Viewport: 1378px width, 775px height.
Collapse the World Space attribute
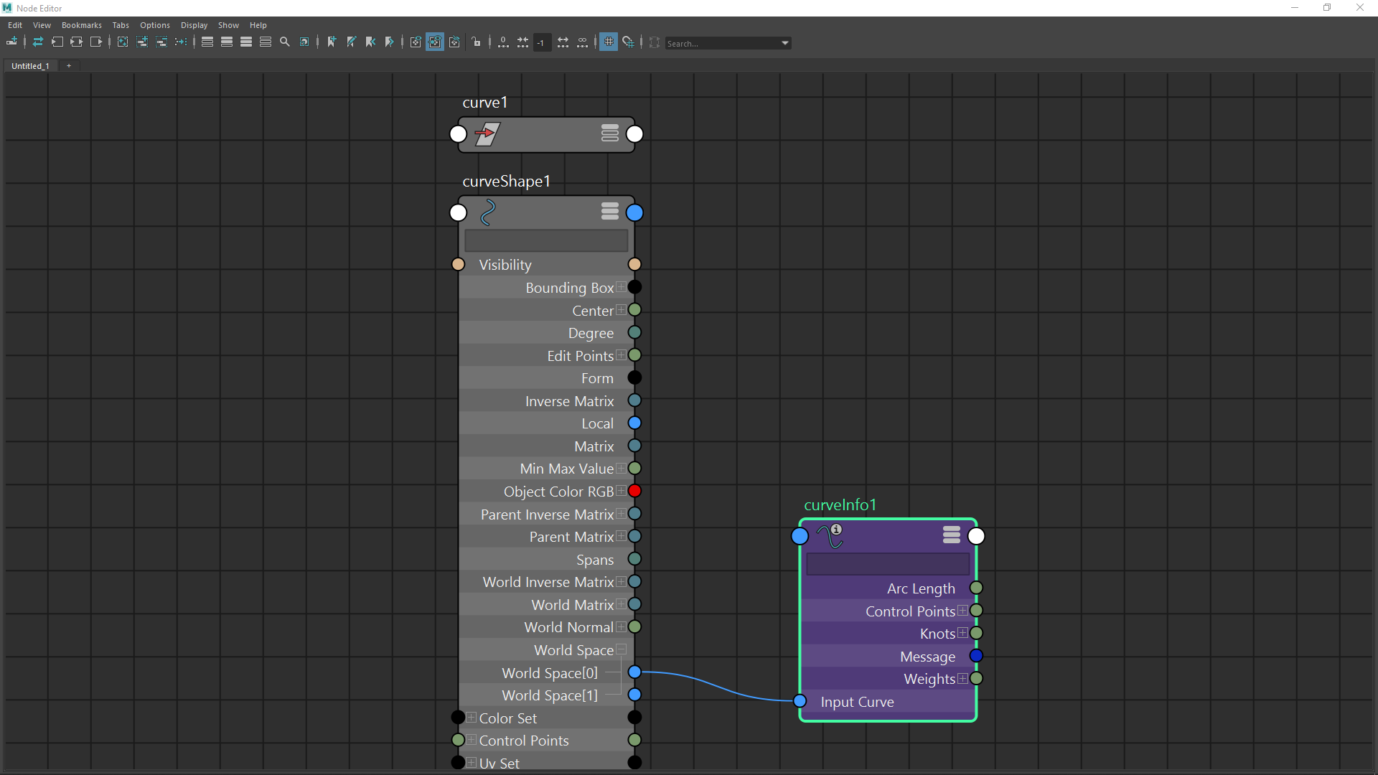621,649
